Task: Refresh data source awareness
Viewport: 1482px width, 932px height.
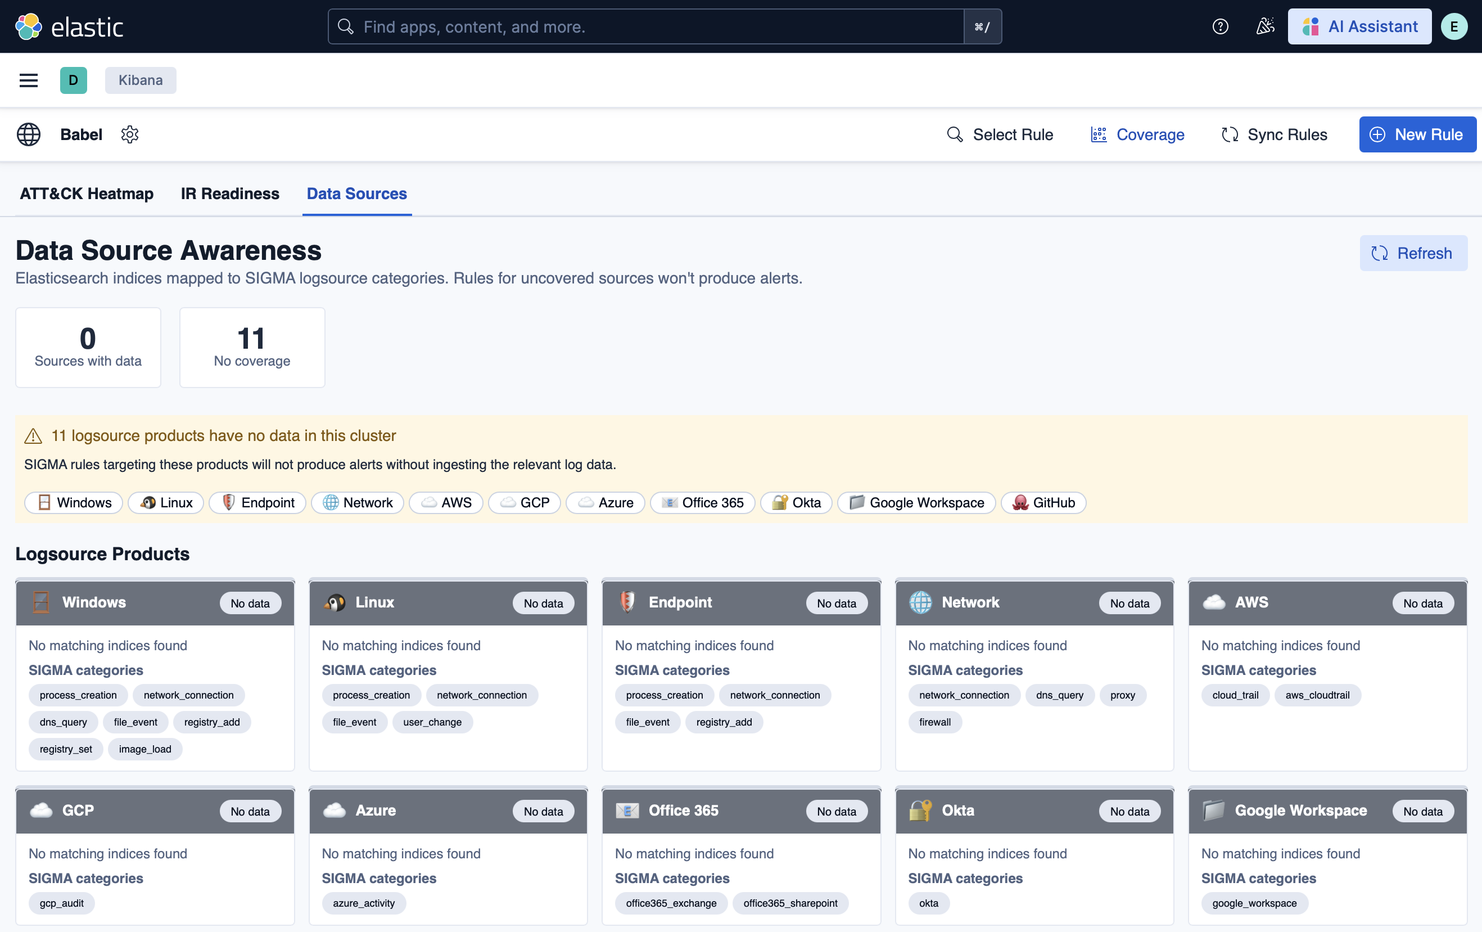Action: (1413, 253)
